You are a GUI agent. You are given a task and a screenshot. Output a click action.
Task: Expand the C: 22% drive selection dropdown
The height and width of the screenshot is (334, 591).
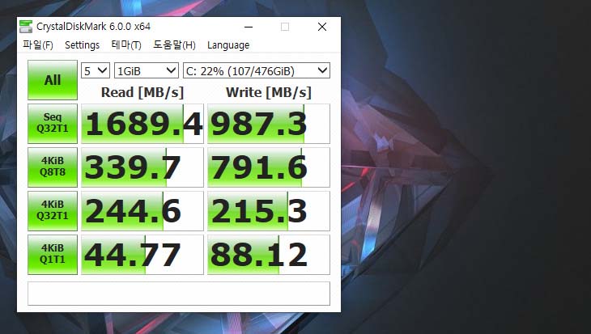pos(257,70)
